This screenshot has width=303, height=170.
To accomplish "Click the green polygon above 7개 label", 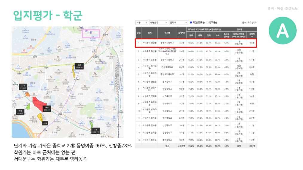I will [x=91, y=125].
